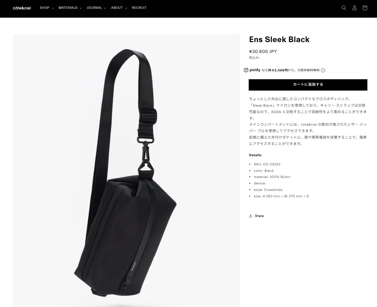Click the product title Ens Sleek Black
The width and height of the screenshot is (377, 307).
(279, 39)
